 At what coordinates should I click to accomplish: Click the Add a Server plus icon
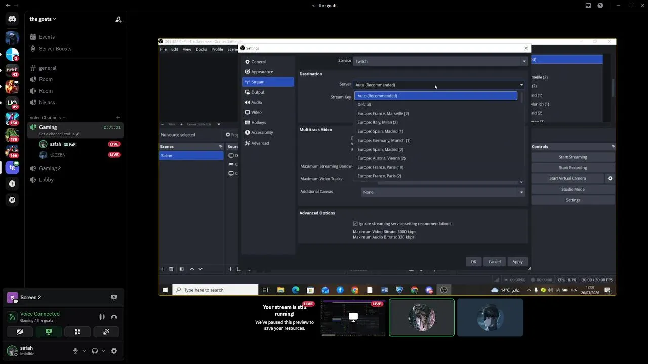[12, 184]
